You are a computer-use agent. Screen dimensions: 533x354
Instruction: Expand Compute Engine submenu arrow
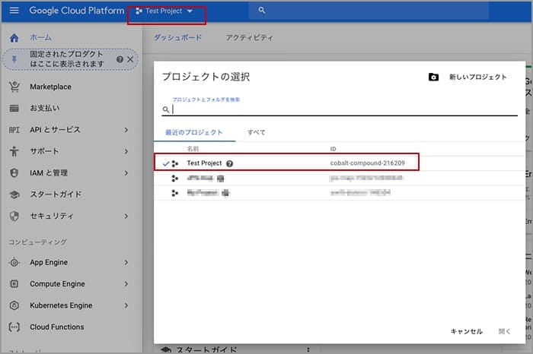[x=126, y=284]
